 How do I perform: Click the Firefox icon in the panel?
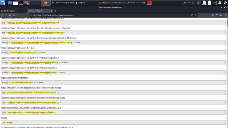click(45, 3)
